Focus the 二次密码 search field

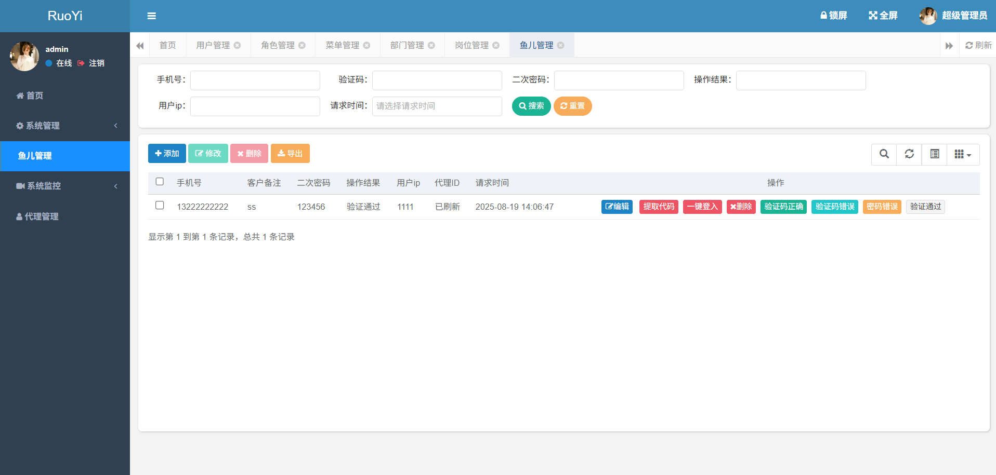click(619, 80)
